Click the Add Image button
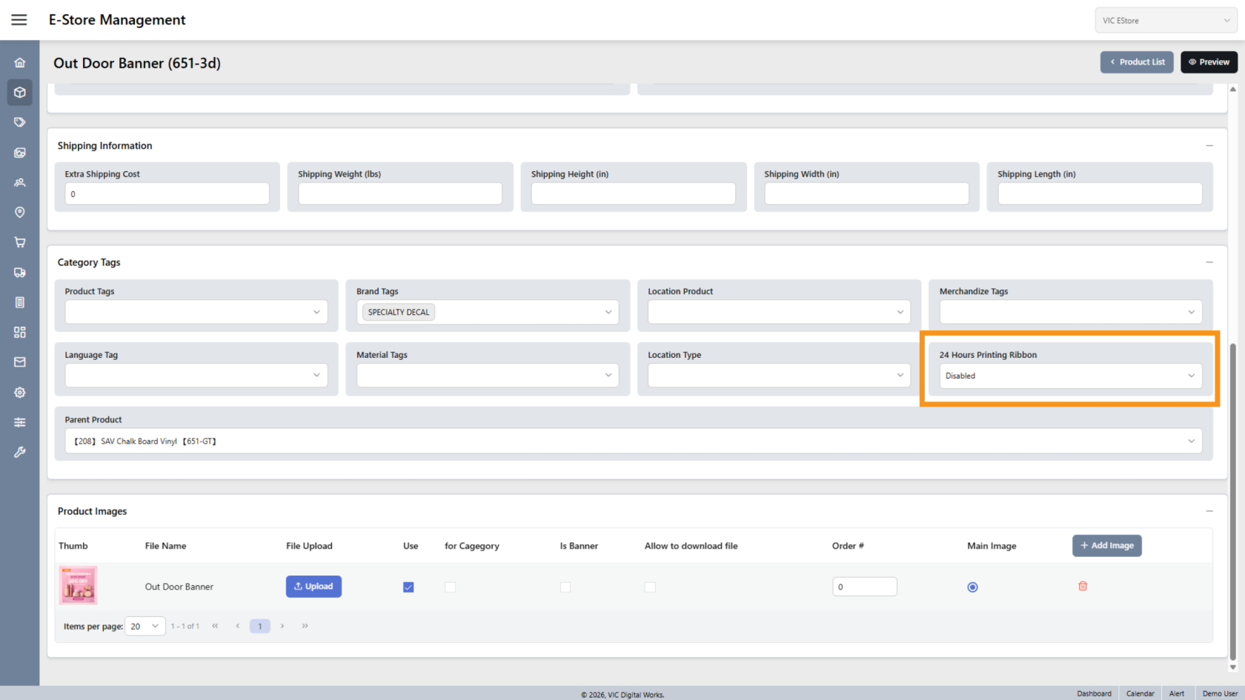The image size is (1245, 700). [1106, 546]
